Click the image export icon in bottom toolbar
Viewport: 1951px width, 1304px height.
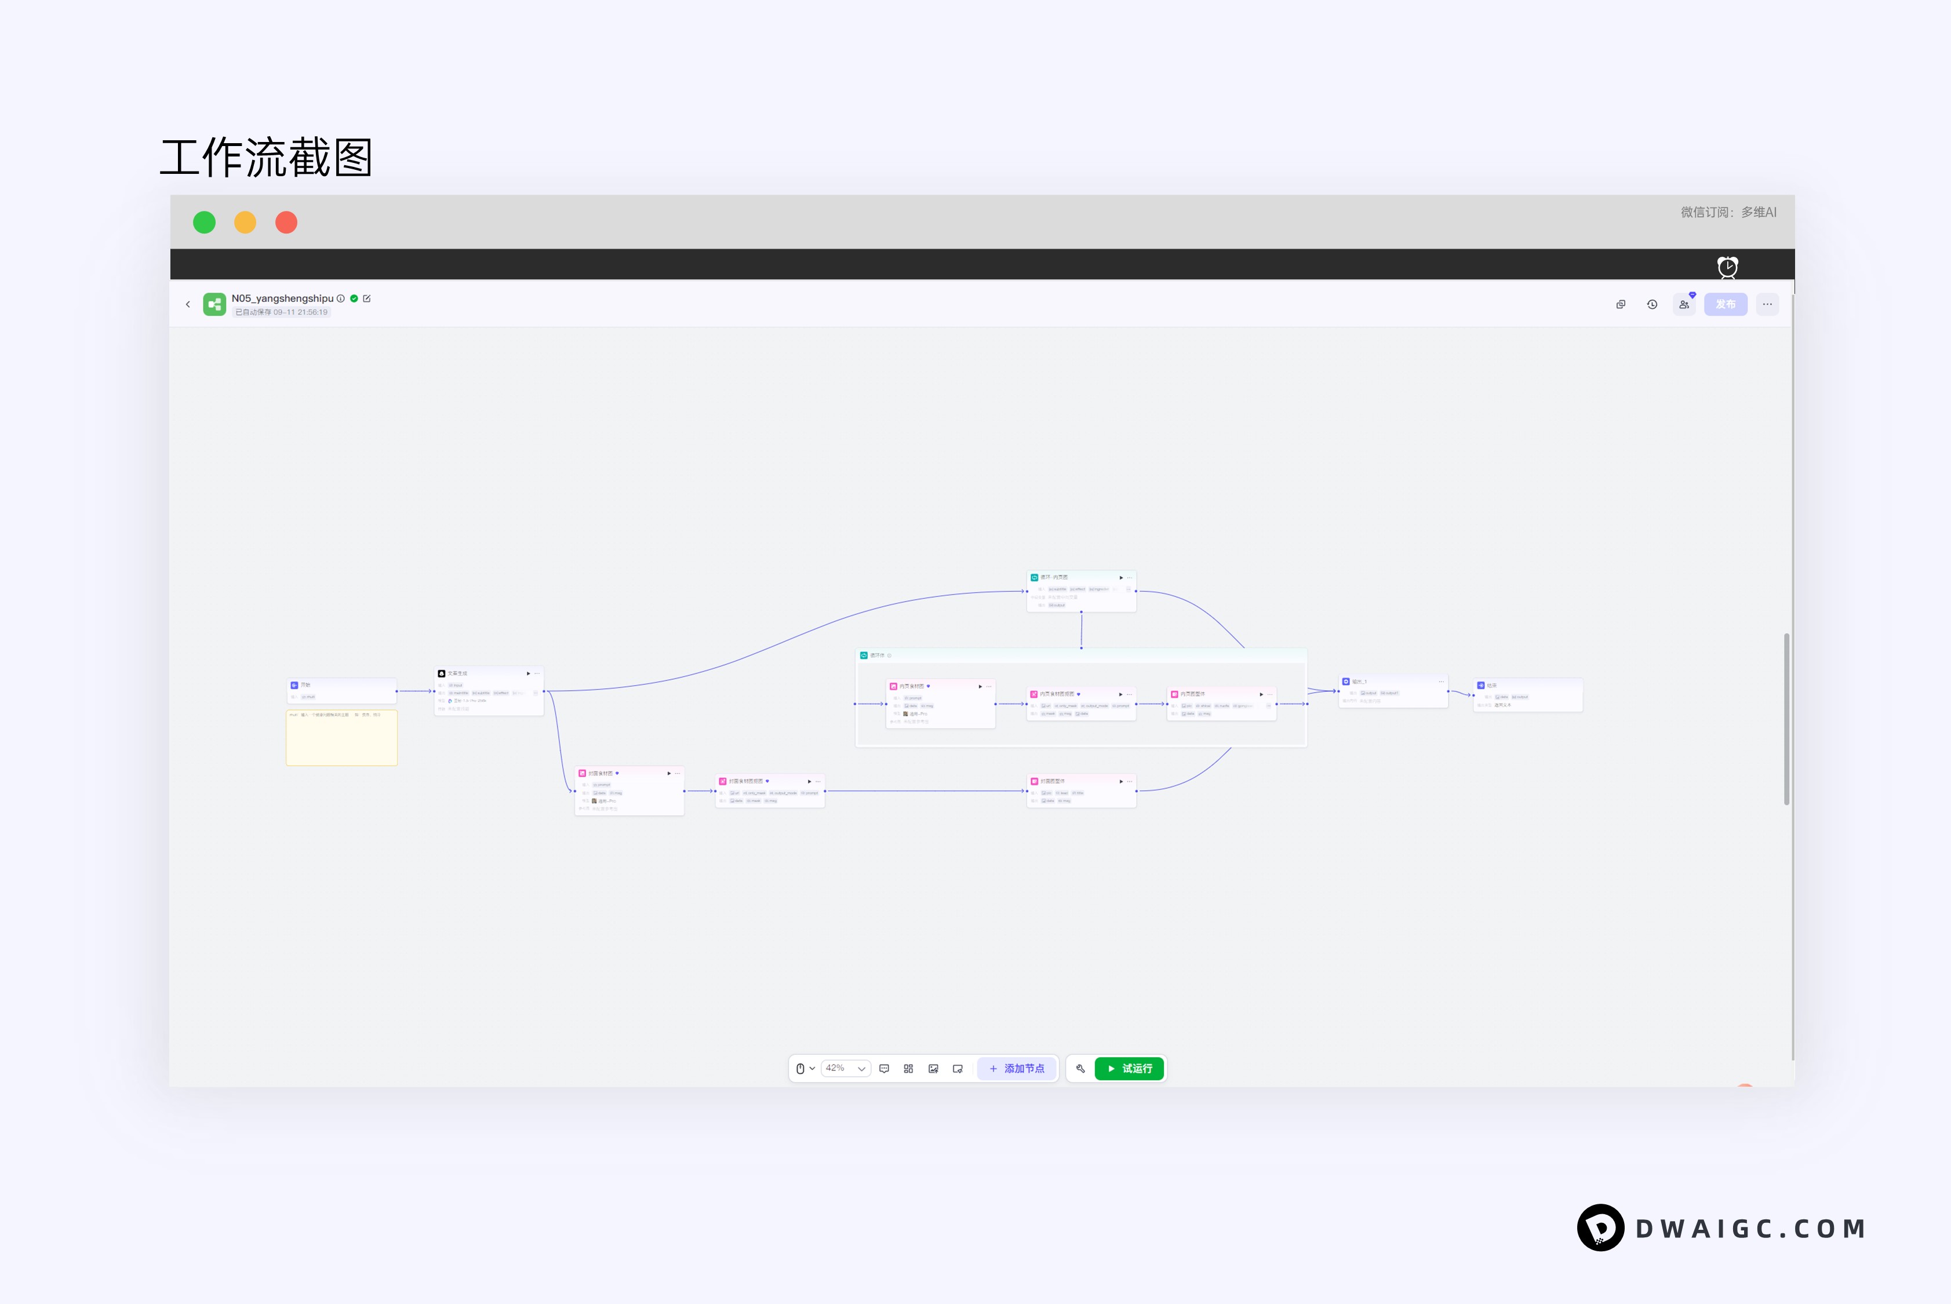coord(933,1069)
